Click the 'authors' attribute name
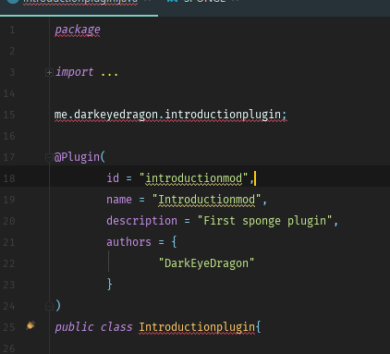 [128, 242]
